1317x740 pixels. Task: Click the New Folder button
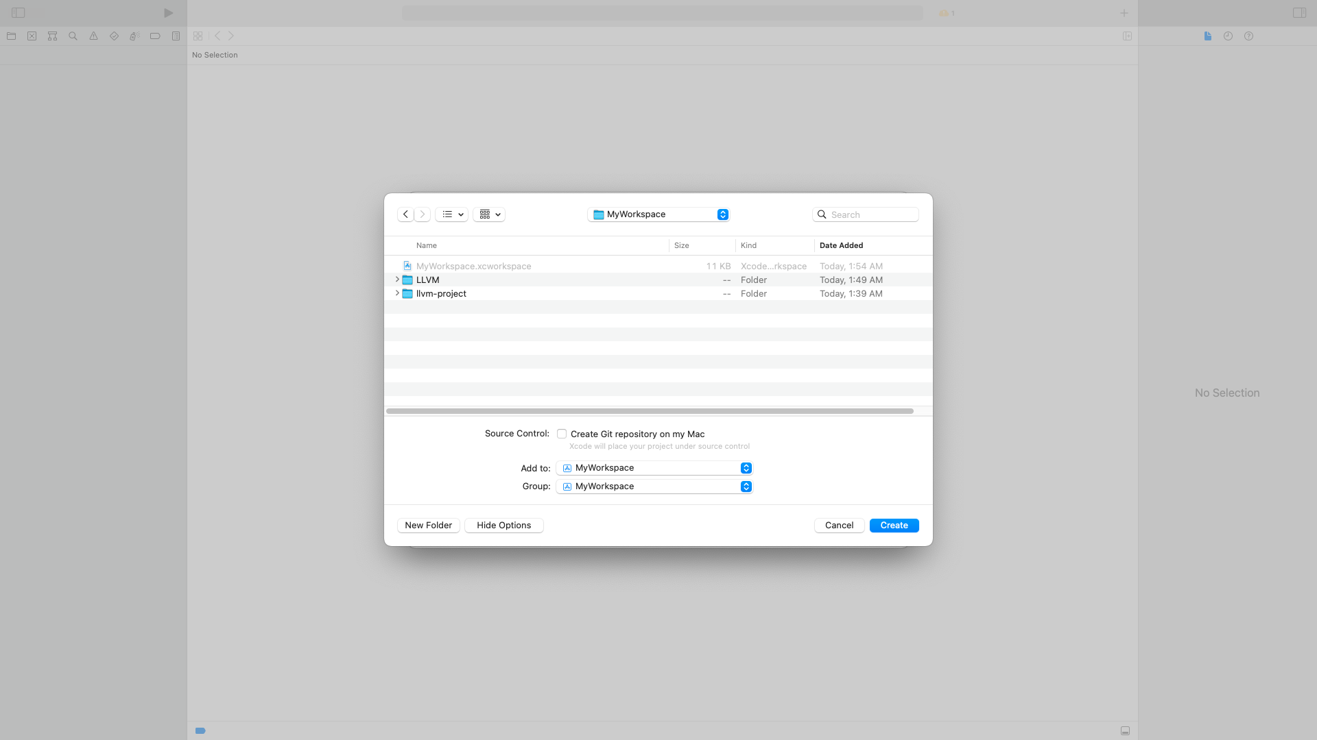[428, 525]
